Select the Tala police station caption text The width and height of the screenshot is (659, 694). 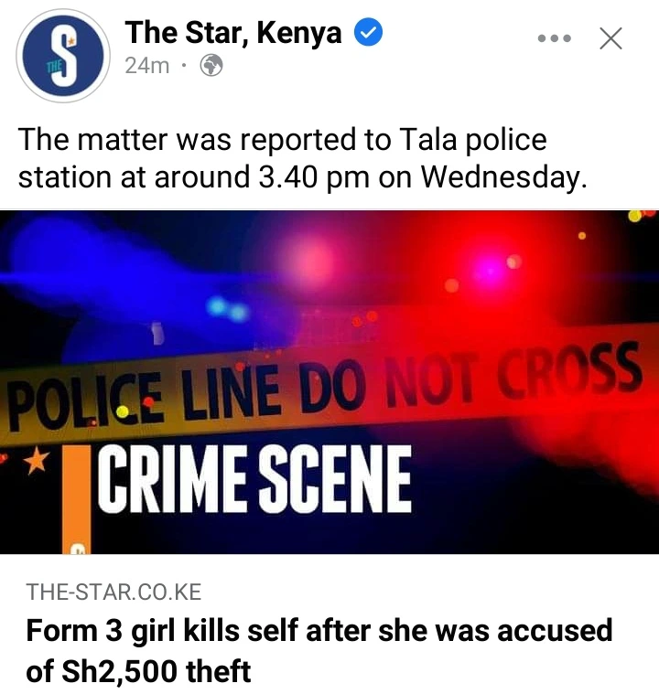[x=303, y=157]
